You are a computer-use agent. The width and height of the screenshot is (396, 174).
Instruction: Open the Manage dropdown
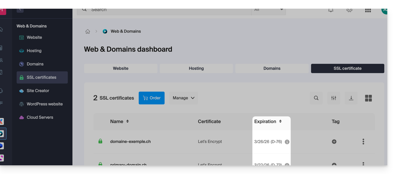[x=183, y=98]
